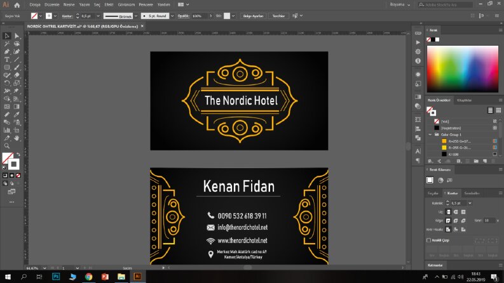The width and height of the screenshot is (504, 283).
Task: Choose butt cap in stroke panel
Action: pyautogui.click(x=448, y=212)
